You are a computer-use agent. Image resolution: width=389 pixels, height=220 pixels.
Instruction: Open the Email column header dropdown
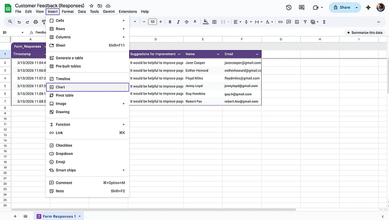257,54
